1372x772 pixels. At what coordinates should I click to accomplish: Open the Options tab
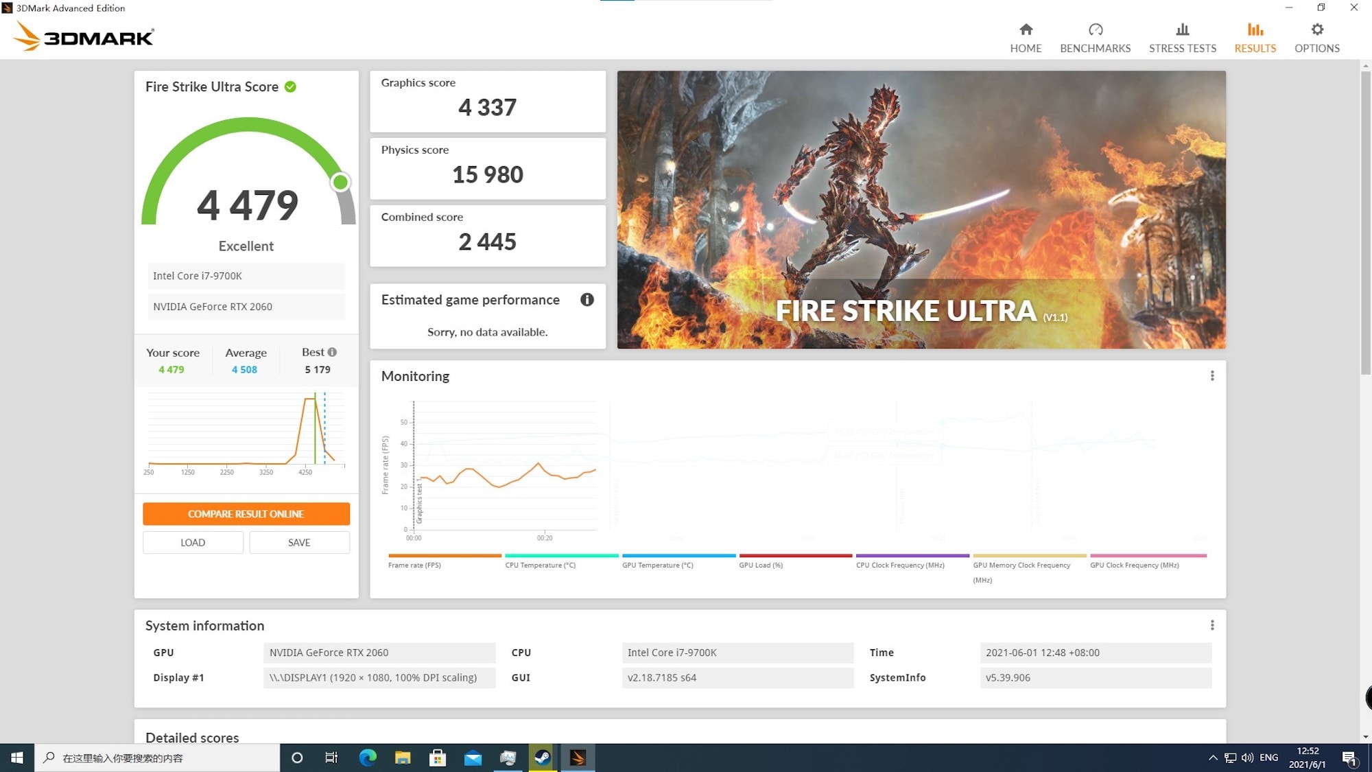(x=1316, y=38)
